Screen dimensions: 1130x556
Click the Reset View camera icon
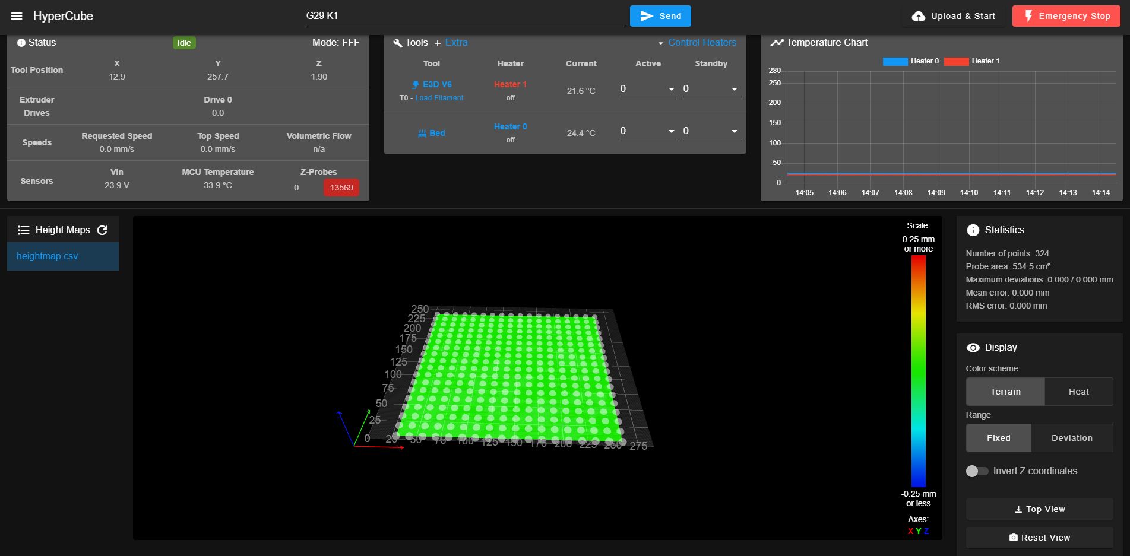pos(1014,538)
